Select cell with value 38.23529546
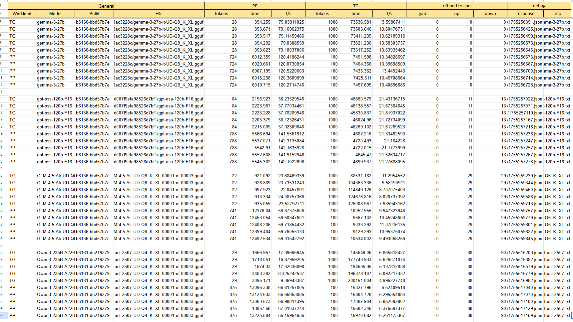 pyautogui.click(x=288, y=99)
